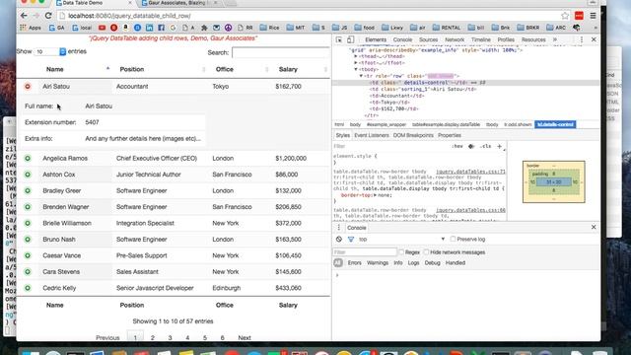Screen dimensions: 631x355
Task: Open the console context 'top' dropdown
Action: [x=401, y=239]
